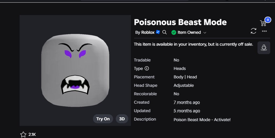
Task: Expand the Item Owned chevron dropdown
Action: [x=205, y=33]
